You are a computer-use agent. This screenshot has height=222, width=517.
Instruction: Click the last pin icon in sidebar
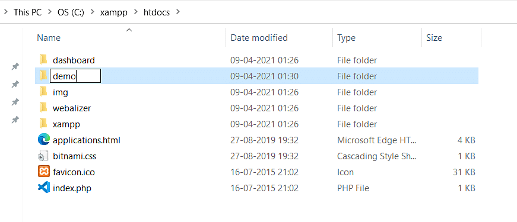15,120
